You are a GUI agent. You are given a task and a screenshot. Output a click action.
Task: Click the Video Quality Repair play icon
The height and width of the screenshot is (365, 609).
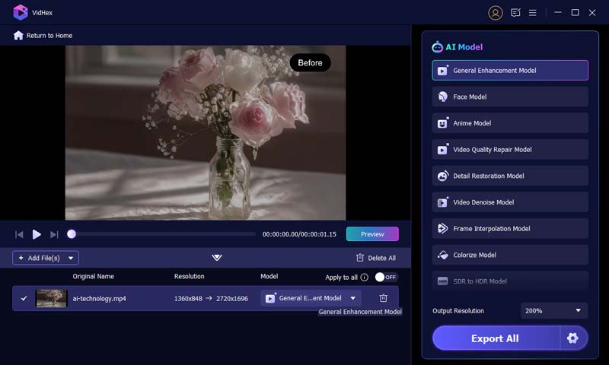coord(443,149)
